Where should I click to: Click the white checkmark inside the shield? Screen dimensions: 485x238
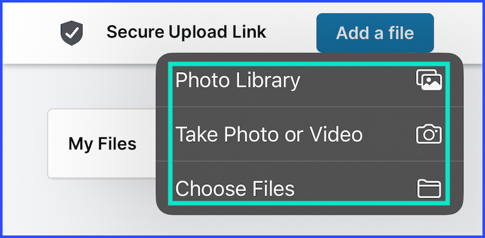[72, 32]
